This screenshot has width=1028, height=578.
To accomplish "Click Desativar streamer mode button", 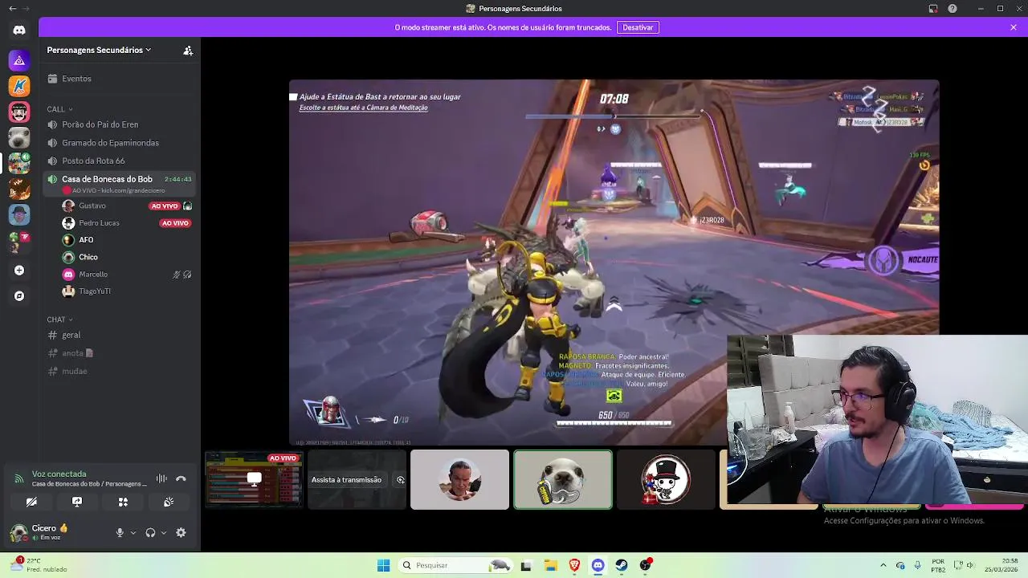I will pos(638,27).
